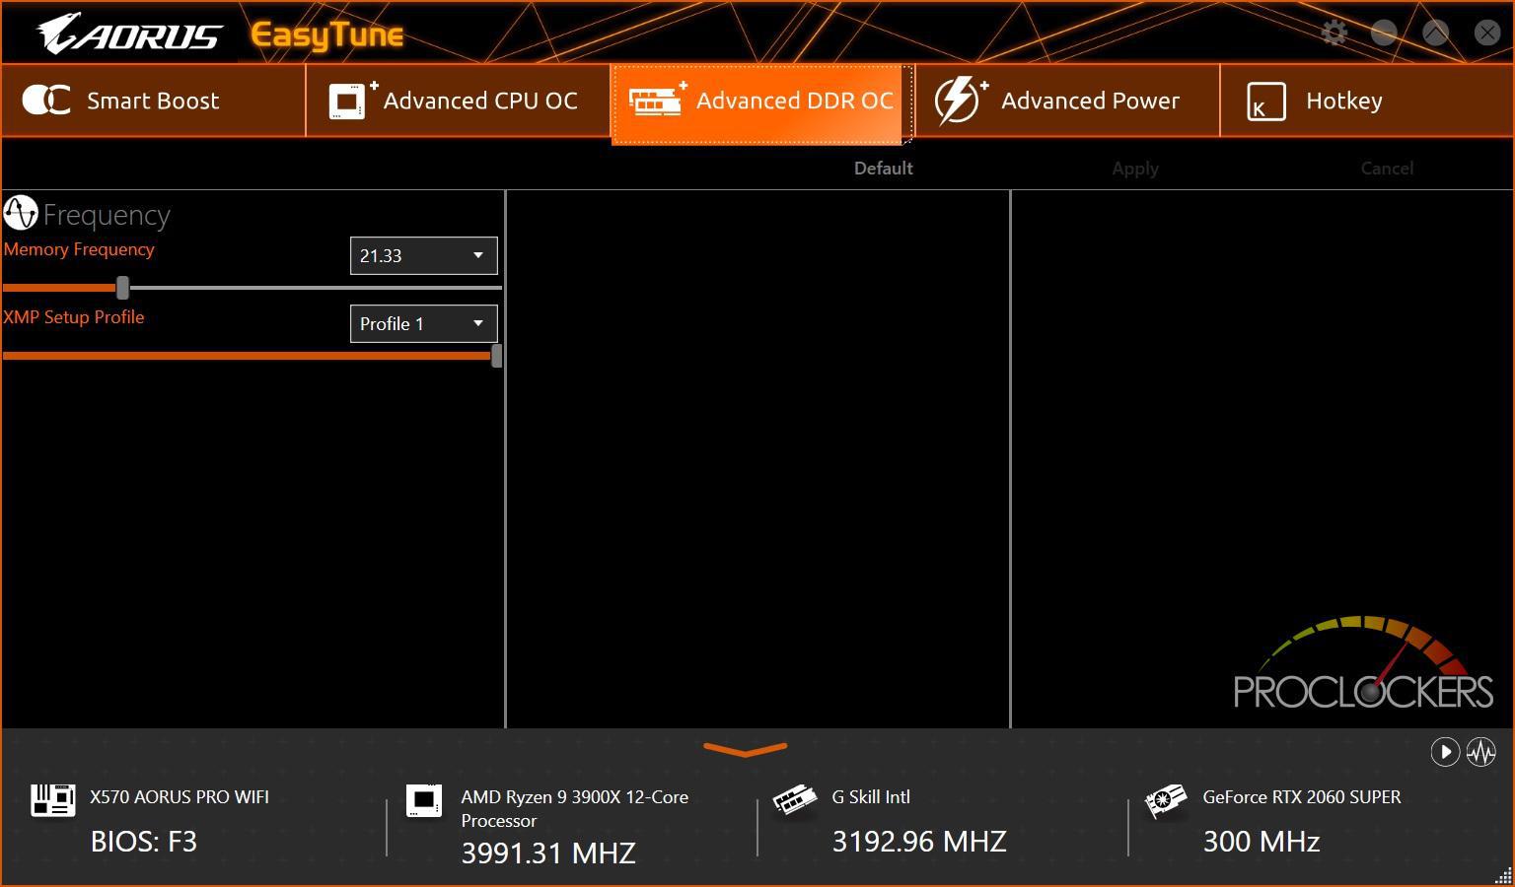Click the Apply button
The width and height of the screenshot is (1515, 887).
tap(1135, 169)
